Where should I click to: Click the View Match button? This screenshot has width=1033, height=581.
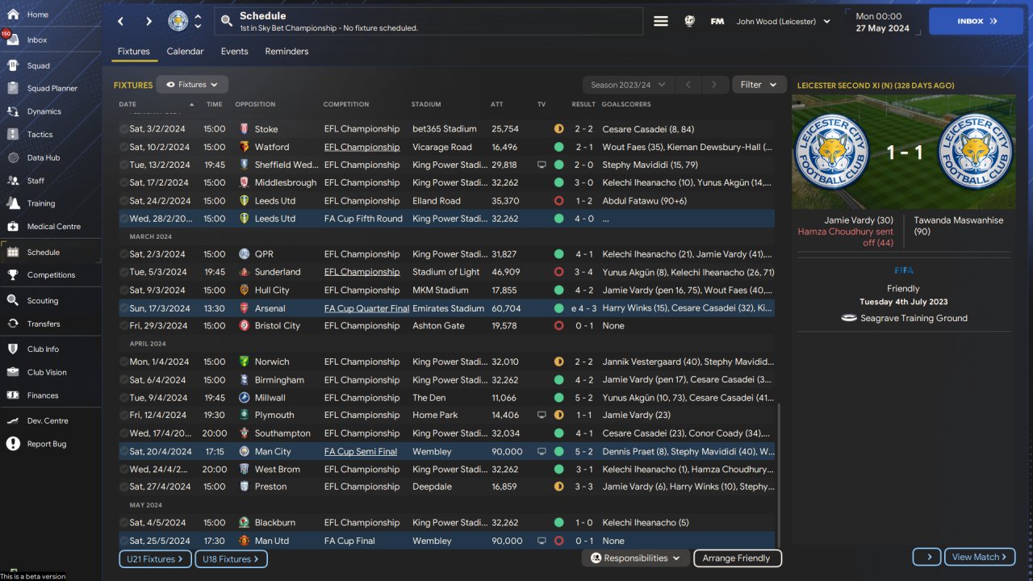click(x=980, y=557)
